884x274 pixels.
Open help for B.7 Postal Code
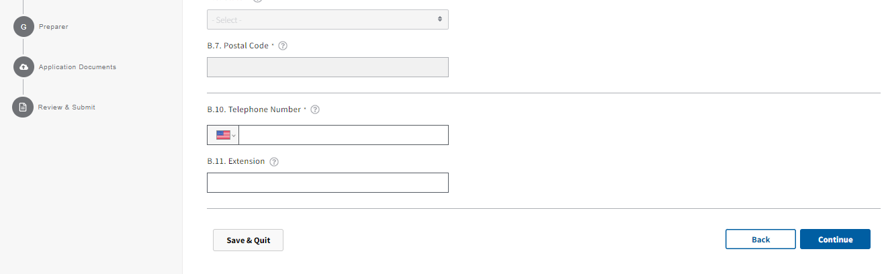point(283,46)
